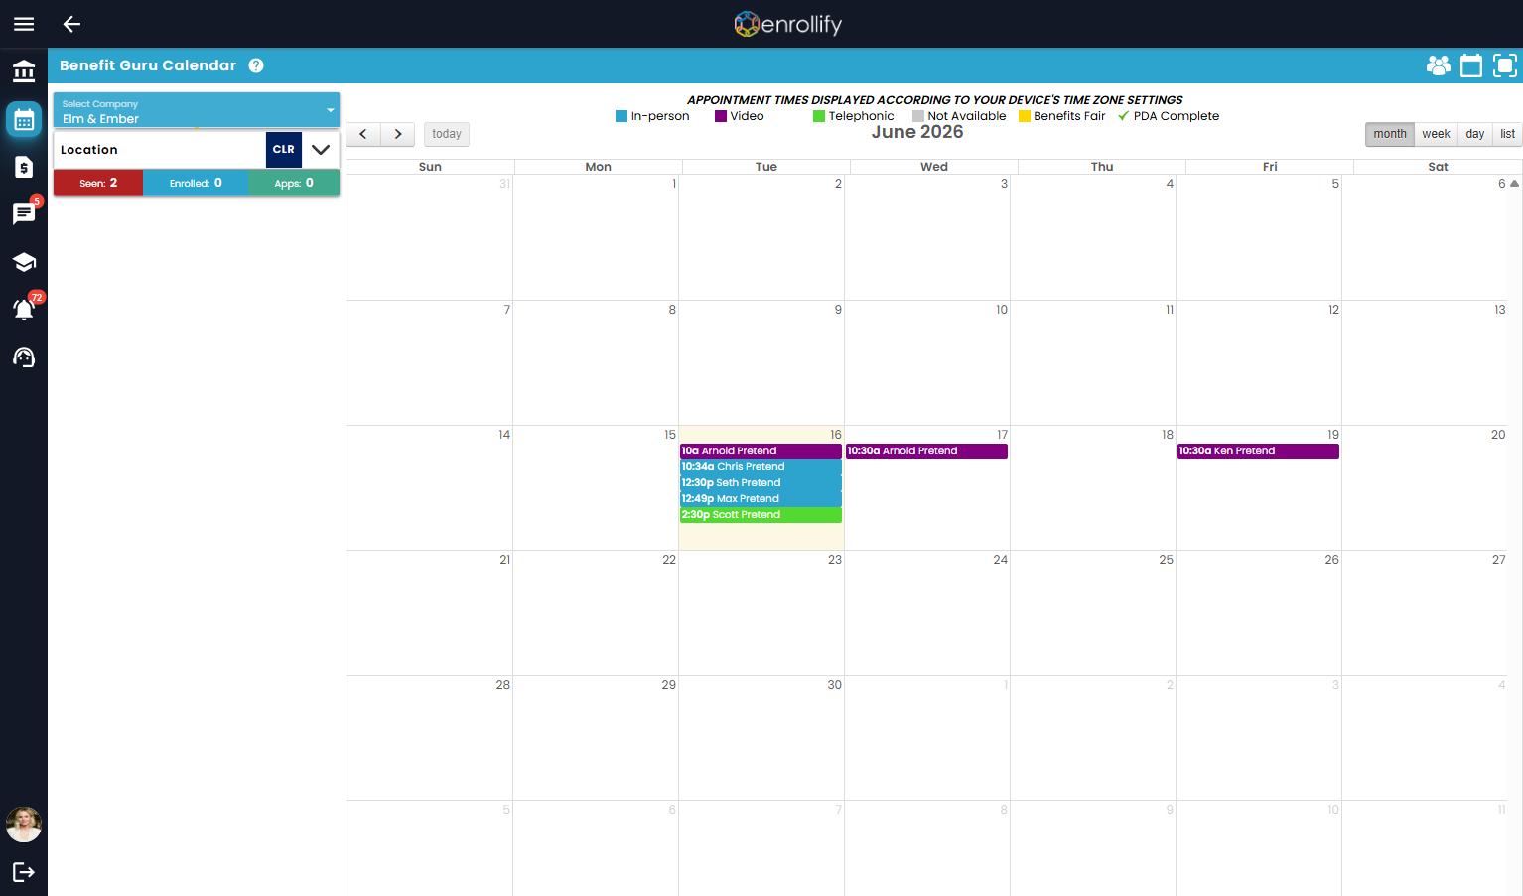This screenshot has width=1523, height=896.
Task: Open 2:30p Scott Pretend appointment
Action: [761, 515]
